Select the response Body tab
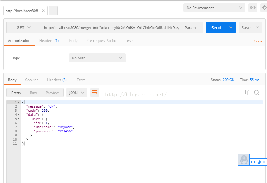This screenshot has width=267, height=183. pyautogui.click(x=12, y=80)
